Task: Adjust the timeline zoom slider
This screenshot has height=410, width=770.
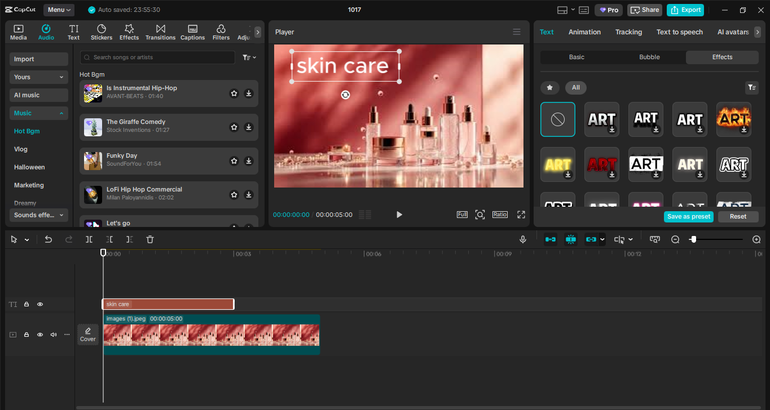Action: tap(693, 239)
